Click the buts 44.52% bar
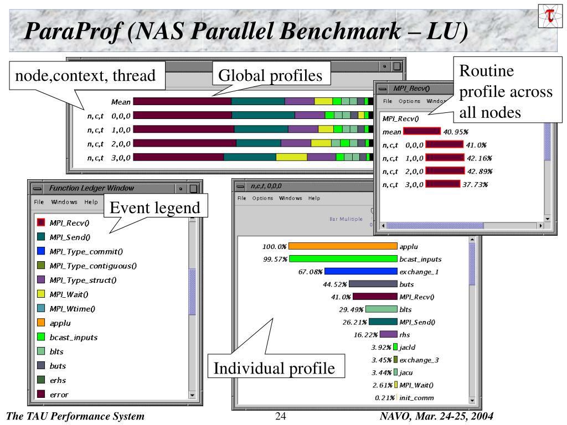Viewport: 567px width, 425px height. coord(373,284)
